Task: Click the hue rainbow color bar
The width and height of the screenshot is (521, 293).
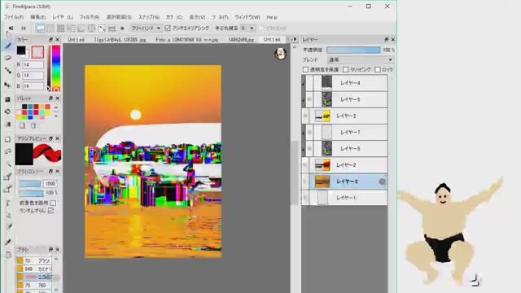Action: click(x=56, y=68)
